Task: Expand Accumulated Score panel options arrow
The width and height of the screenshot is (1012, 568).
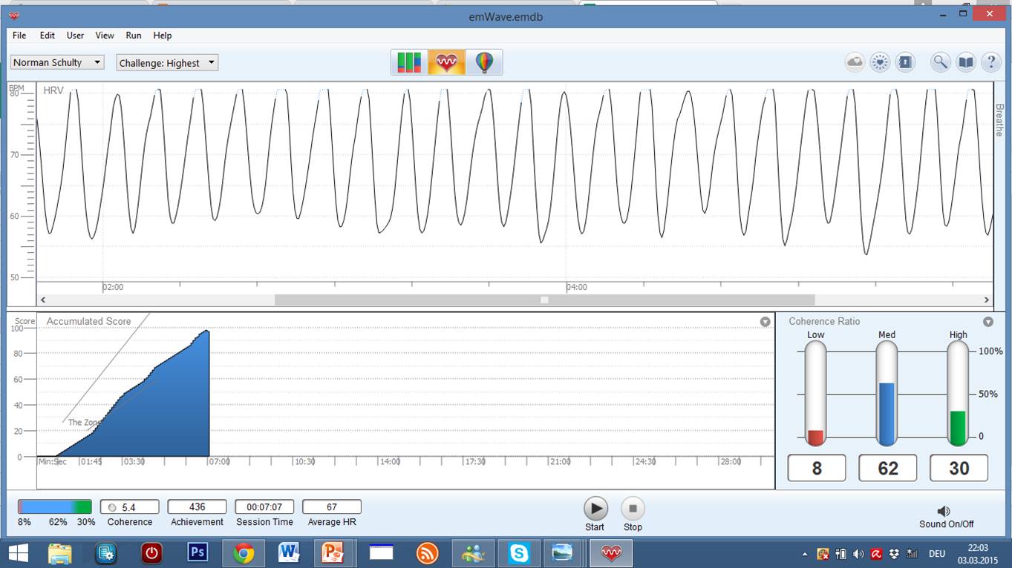Action: (x=765, y=322)
